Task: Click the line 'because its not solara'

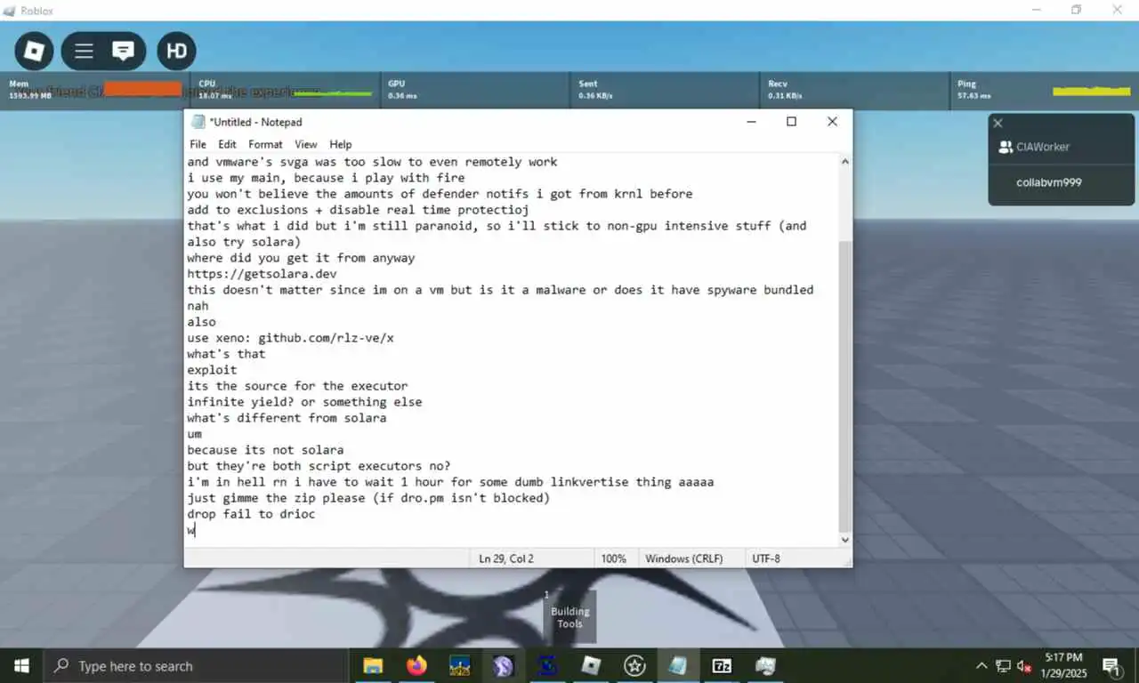Action: (x=265, y=450)
